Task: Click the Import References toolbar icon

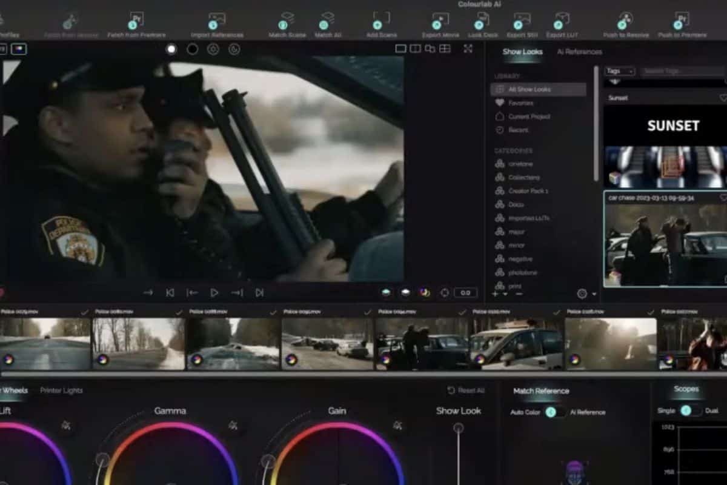Action: (x=216, y=21)
